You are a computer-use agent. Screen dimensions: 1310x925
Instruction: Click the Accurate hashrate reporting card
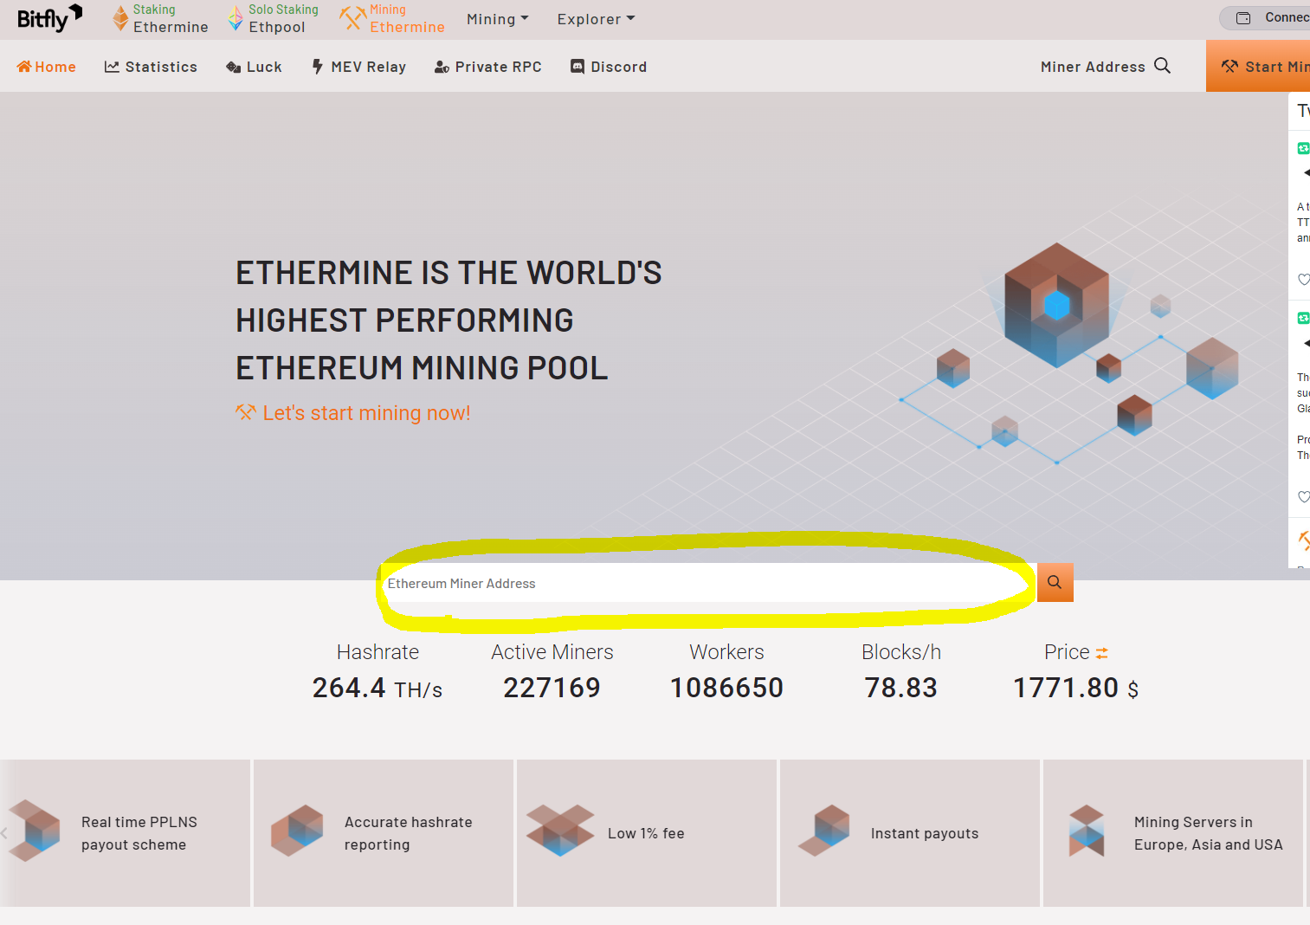pos(384,833)
